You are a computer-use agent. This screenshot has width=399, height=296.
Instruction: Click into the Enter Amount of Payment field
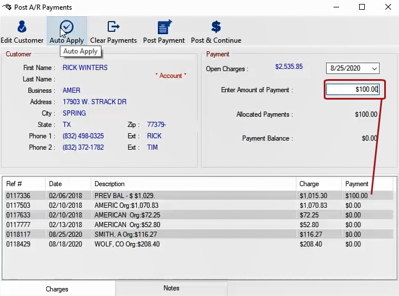click(353, 89)
